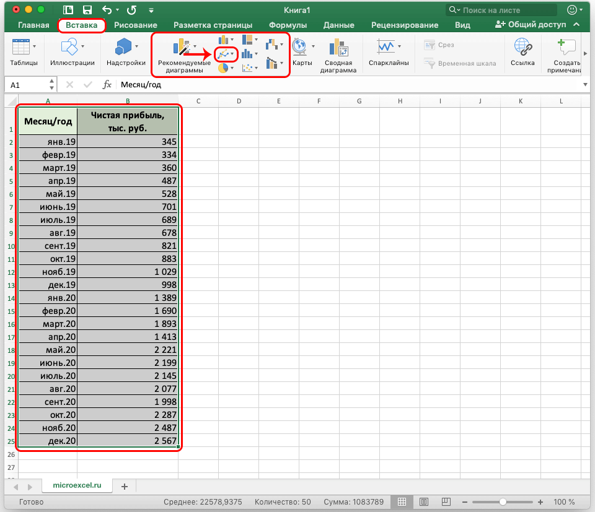This screenshot has width=595, height=512.
Task: Insert a hyperlink with Ссылка
Action: [x=523, y=46]
